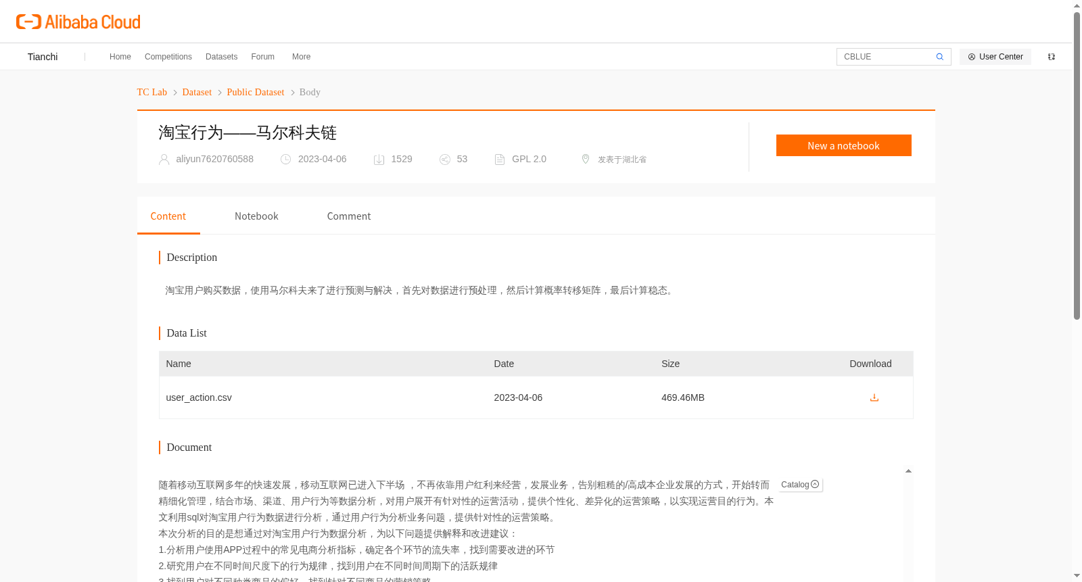
Task: Open User Center
Action: [995, 57]
